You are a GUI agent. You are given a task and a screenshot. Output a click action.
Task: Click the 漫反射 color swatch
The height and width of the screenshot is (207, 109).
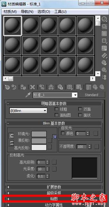click(x=39, y=141)
